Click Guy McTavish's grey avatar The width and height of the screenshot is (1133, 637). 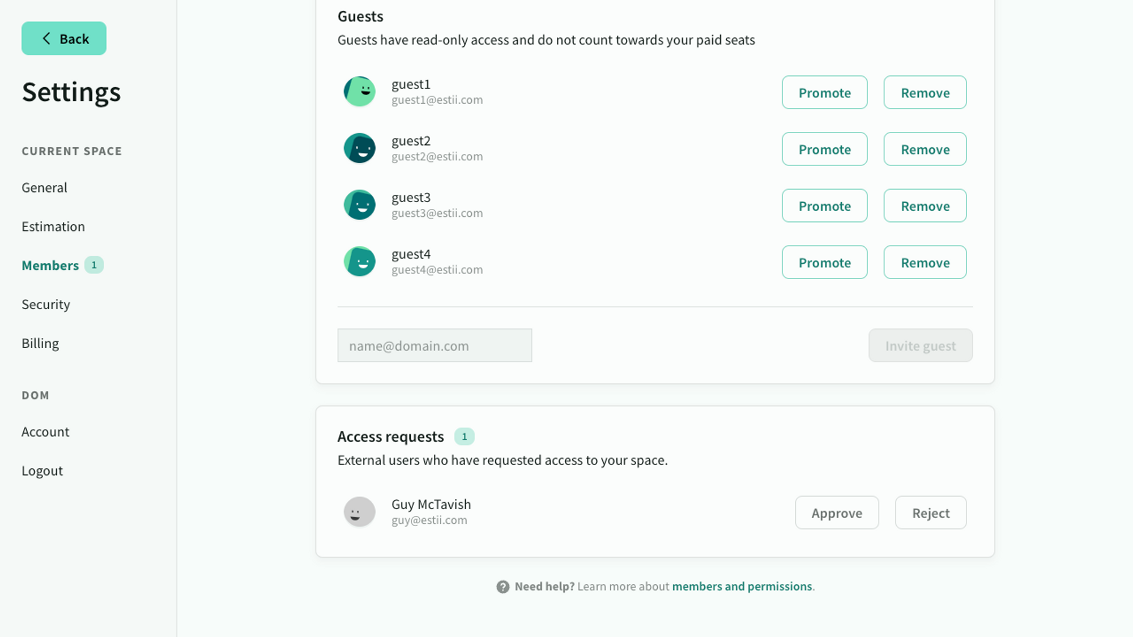[359, 512]
